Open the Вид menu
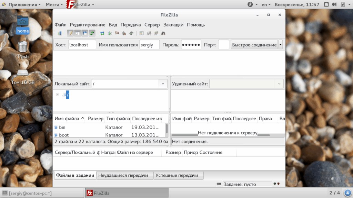 (113, 25)
